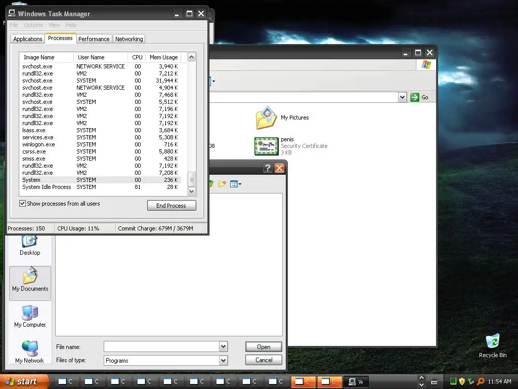Toggle Show processes from all users checkbox
This screenshot has width=518, height=389.
(x=22, y=204)
